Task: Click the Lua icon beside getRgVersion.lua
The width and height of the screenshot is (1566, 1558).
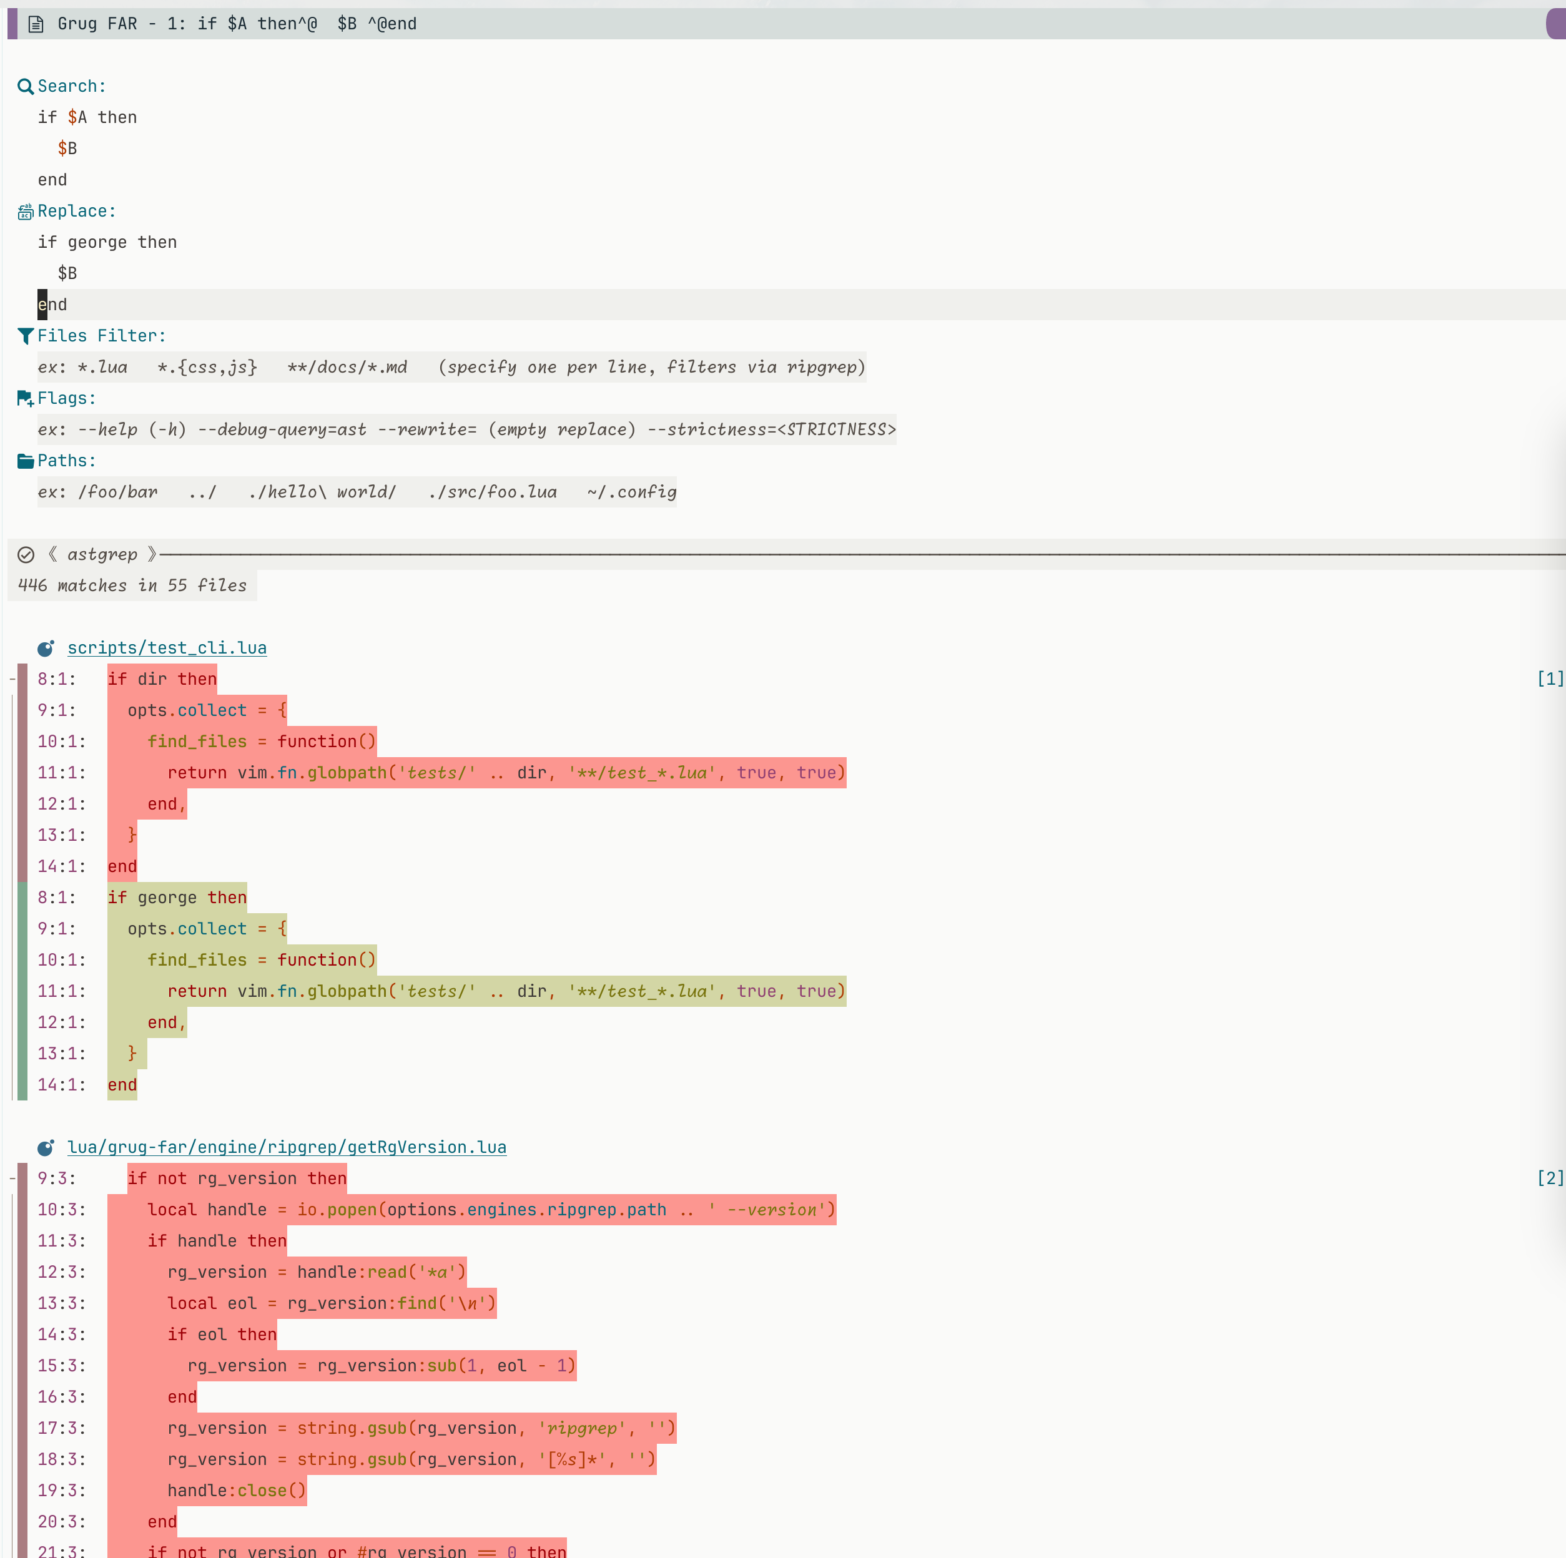Action: pos(46,1147)
